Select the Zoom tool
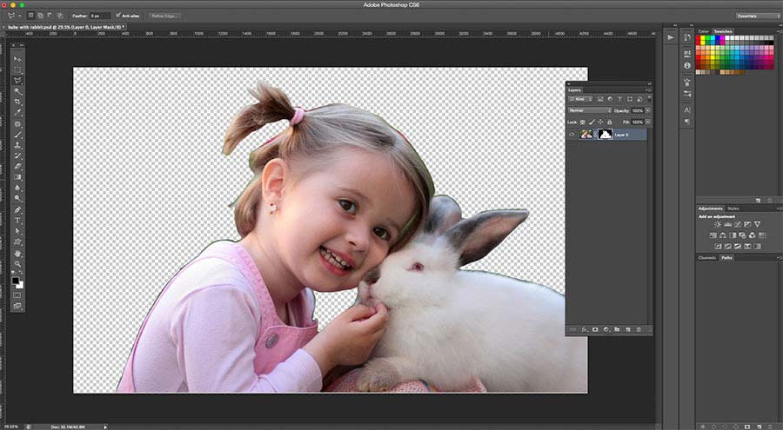 pos(17,263)
